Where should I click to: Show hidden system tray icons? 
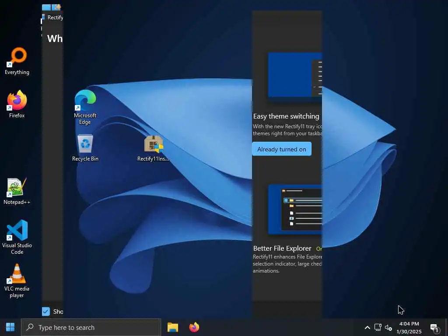(367, 327)
